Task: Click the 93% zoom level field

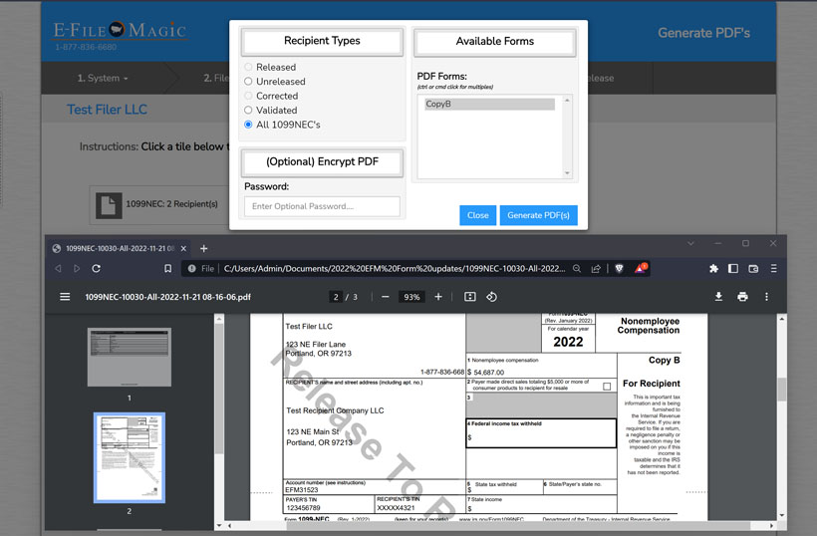Action: [411, 297]
